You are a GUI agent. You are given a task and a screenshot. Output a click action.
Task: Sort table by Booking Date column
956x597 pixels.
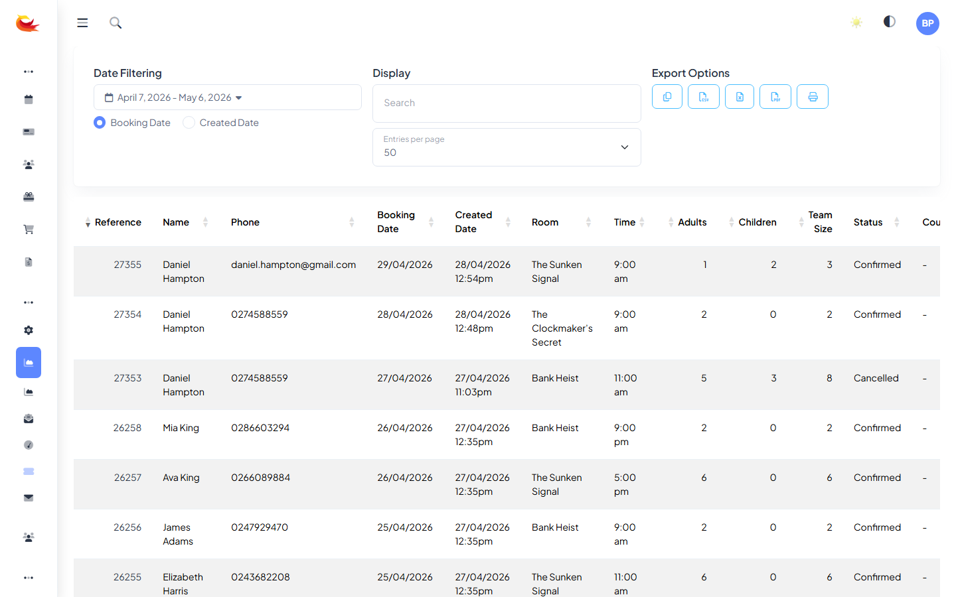[405, 222]
